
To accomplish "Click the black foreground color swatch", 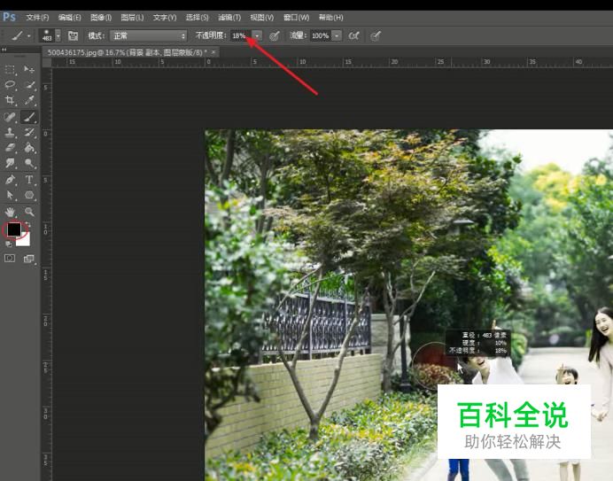I will click(x=14, y=230).
